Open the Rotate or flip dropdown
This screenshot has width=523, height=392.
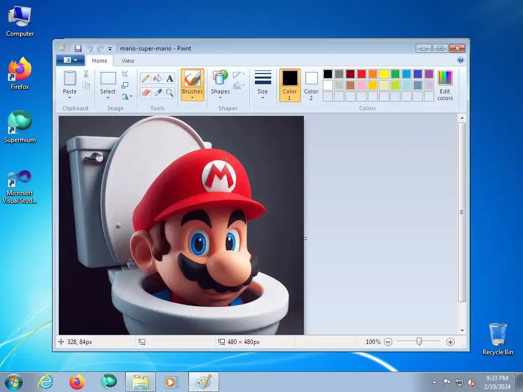[x=127, y=96]
